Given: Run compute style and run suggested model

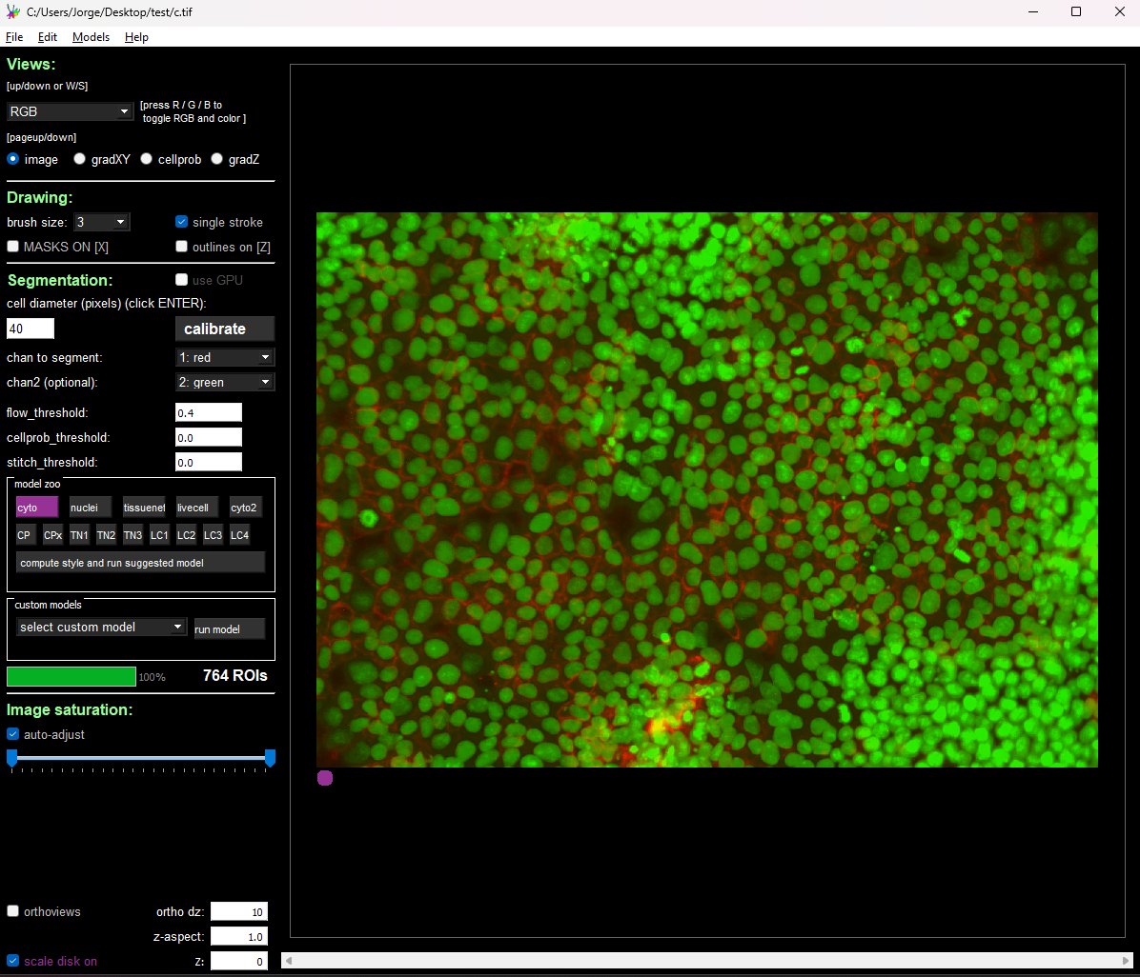Looking at the screenshot, I should click(x=139, y=562).
